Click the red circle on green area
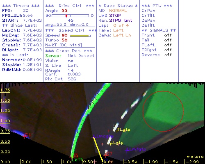Screen dimensions: 205x164 tap(163, 112)
